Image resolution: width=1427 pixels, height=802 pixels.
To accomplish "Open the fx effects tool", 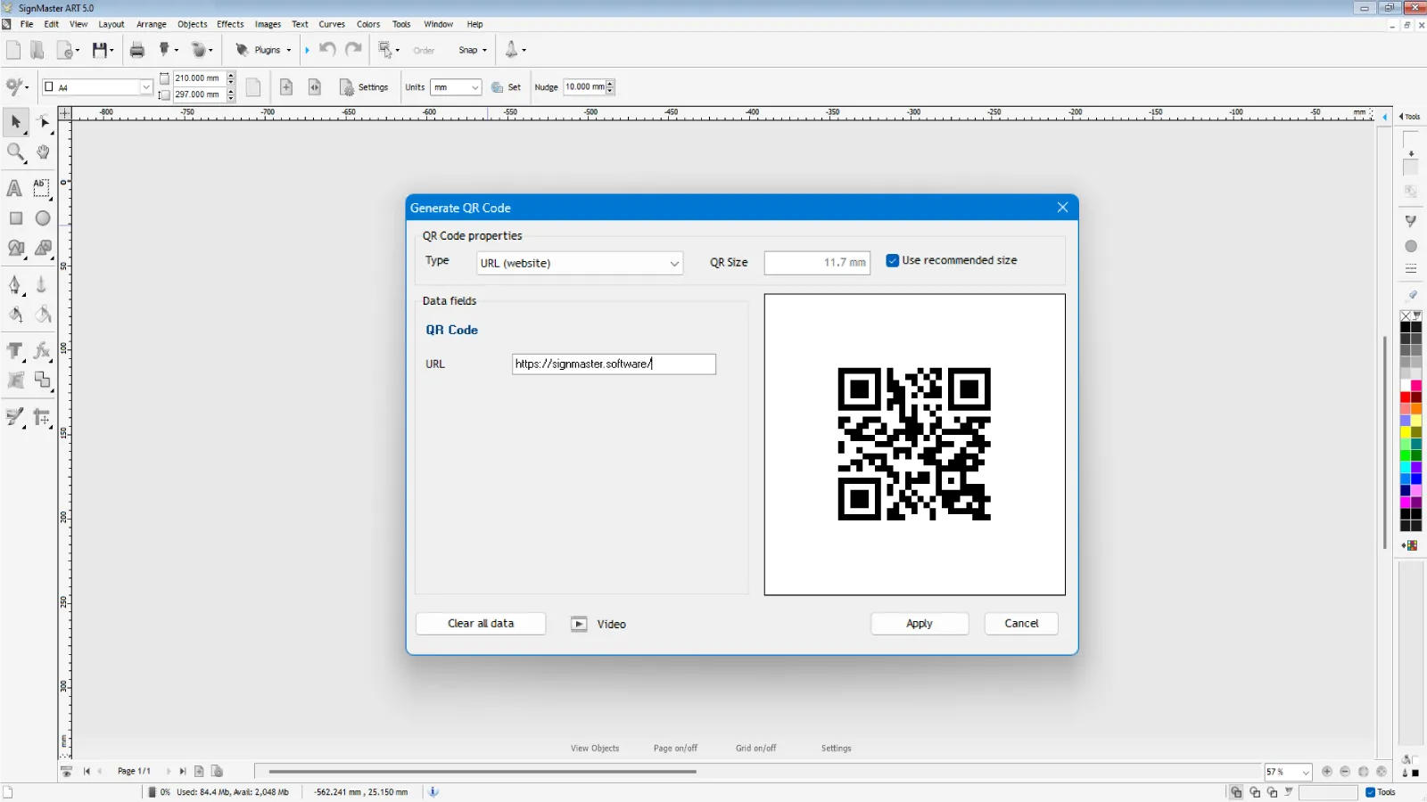I will [x=42, y=351].
